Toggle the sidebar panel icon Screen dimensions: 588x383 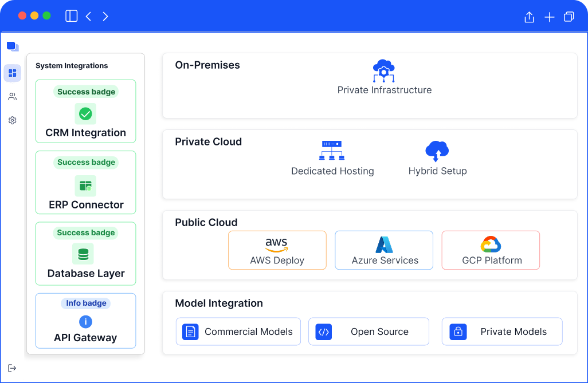tap(71, 16)
